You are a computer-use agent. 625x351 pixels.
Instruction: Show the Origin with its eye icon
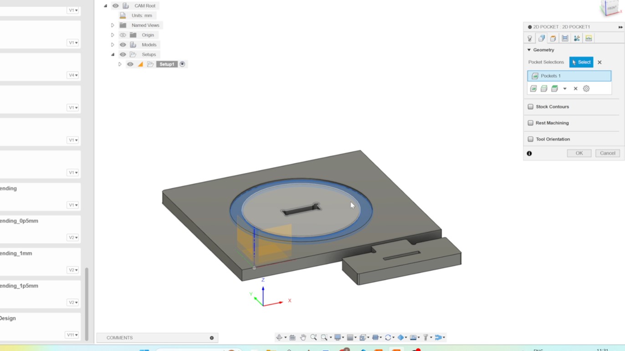123,35
